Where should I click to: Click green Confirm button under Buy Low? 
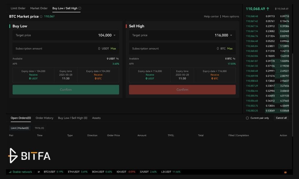click(x=66, y=89)
